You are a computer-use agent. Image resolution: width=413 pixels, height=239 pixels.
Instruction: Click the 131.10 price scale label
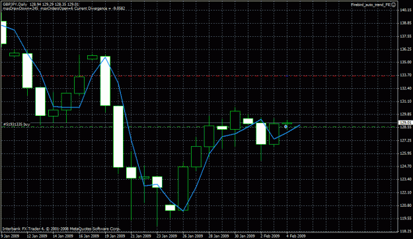pyautogui.click(x=406, y=101)
